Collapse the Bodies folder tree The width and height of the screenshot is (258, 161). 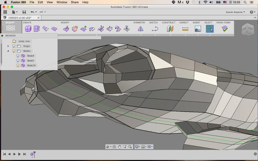tap(8, 51)
